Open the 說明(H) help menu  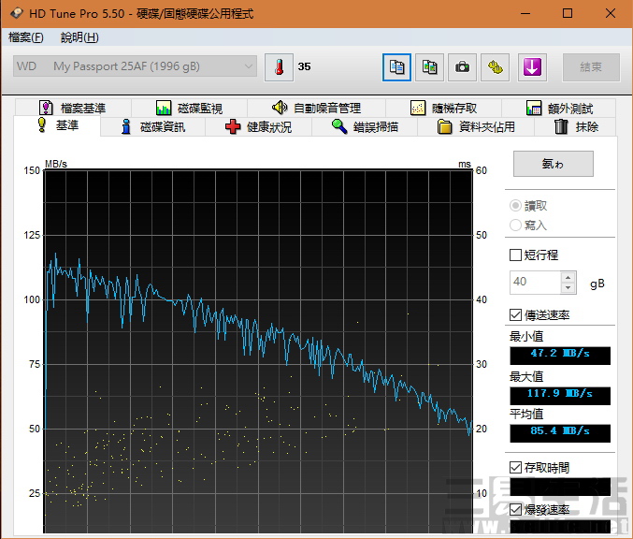click(x=79, y=37)
